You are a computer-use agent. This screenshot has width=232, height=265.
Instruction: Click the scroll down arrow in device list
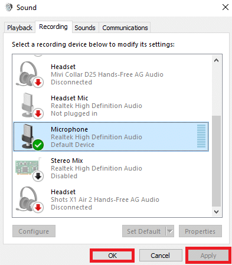[x=216, y=212]
